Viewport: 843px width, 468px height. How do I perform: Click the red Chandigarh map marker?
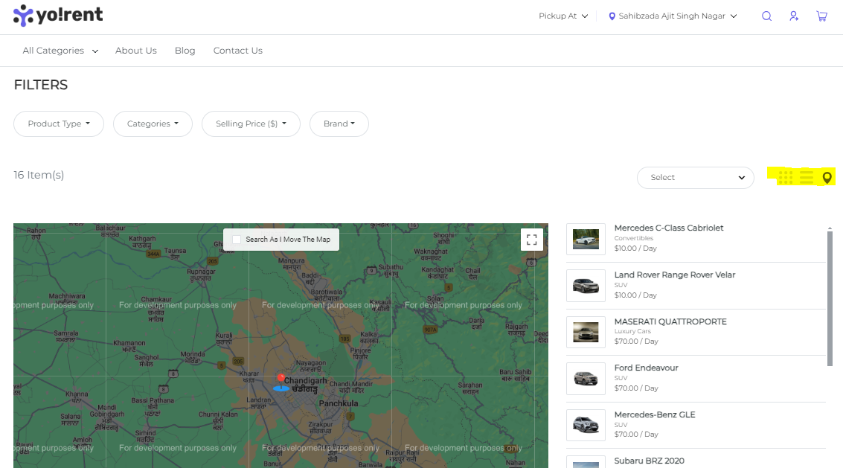281,382
